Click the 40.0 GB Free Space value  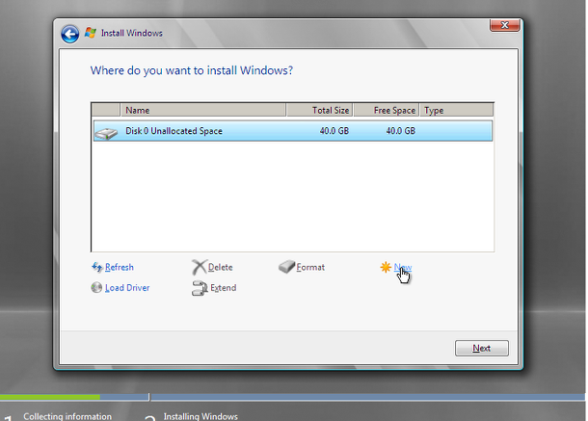tap(400, 131)
